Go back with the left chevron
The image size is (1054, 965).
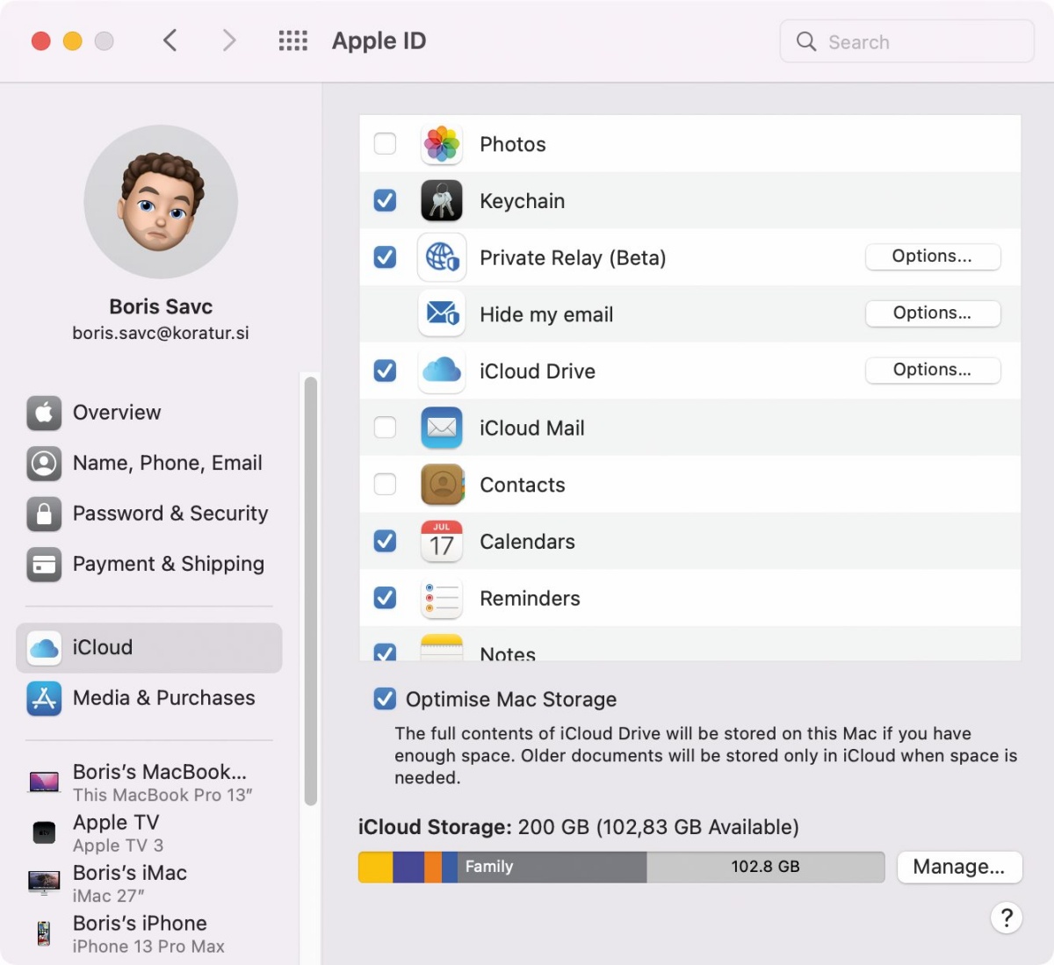(x=170, y=40)
